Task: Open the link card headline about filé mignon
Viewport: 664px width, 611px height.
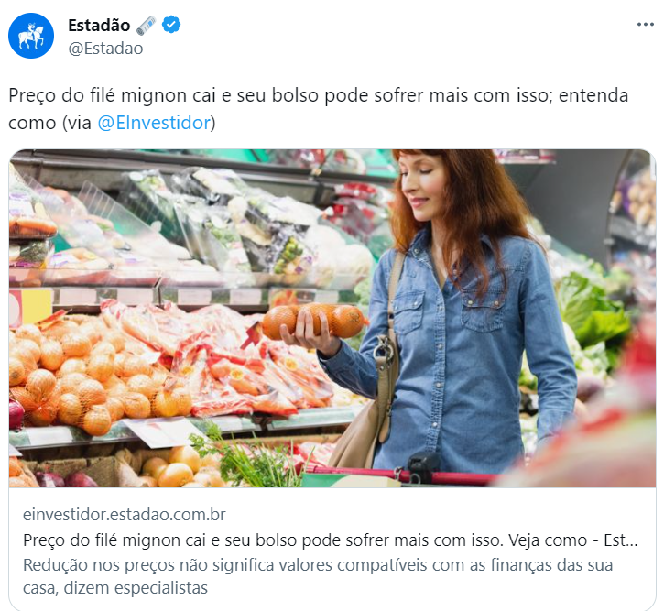Action: pos(331,540)
